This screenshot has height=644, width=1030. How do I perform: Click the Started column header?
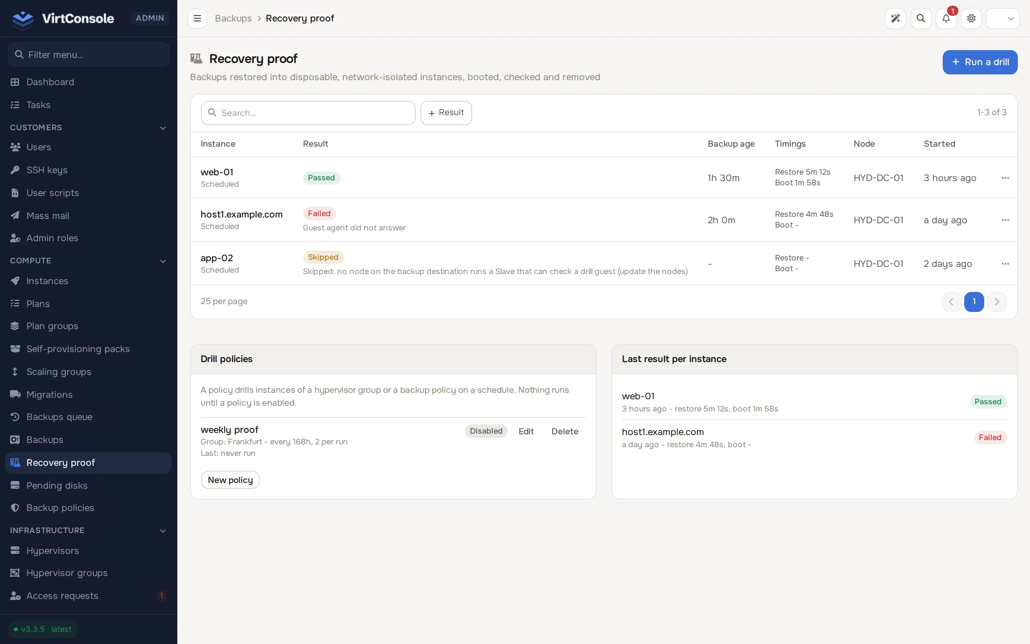(x=940, y=144)
